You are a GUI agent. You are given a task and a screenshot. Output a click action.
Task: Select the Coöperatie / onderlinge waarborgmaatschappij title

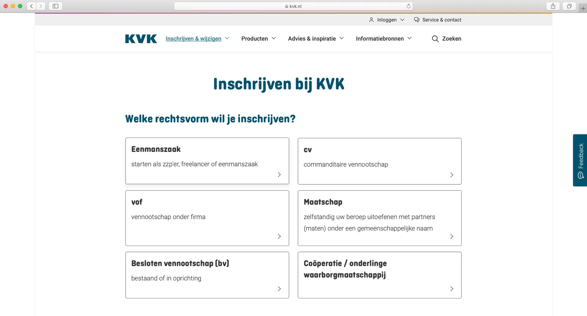[345, 269]
